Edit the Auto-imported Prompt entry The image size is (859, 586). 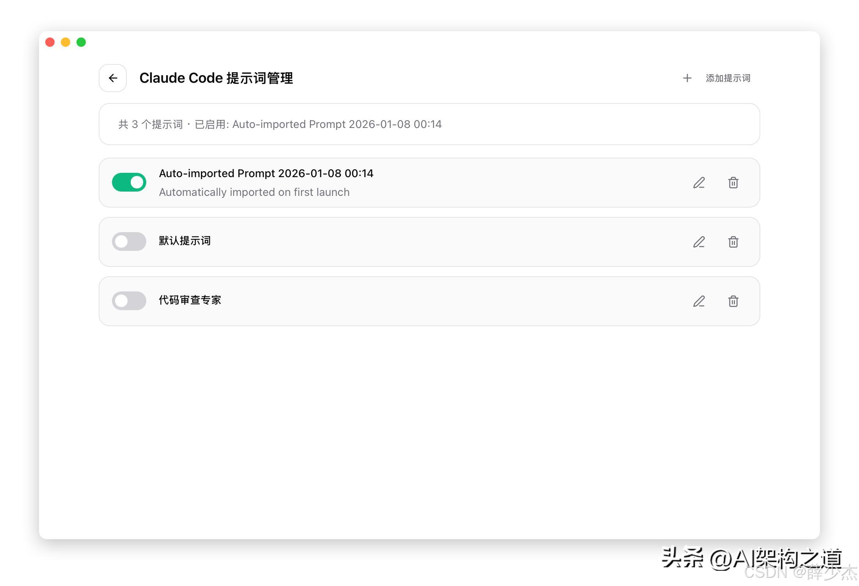click(699, 183)
